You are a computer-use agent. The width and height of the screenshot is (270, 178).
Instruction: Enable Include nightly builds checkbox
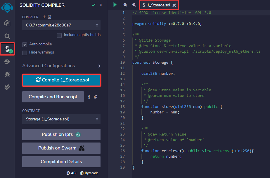(59, 35)
